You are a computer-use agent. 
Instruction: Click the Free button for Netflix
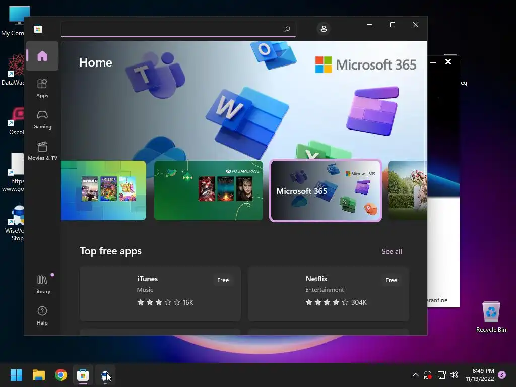pos(391,280)
